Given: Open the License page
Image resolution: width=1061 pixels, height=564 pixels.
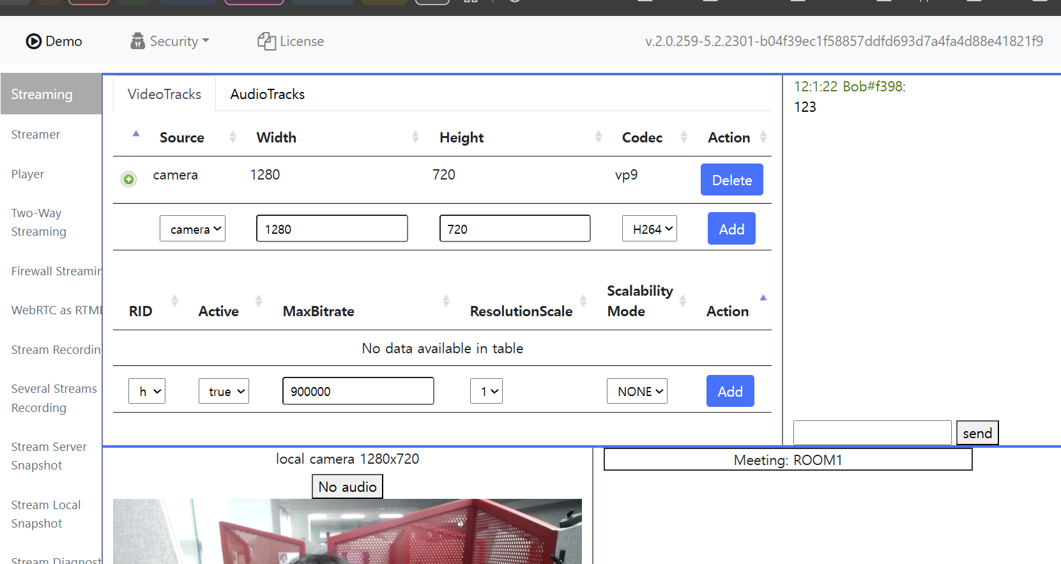Looking at the screenshot, I should click(x=291, y=41).
